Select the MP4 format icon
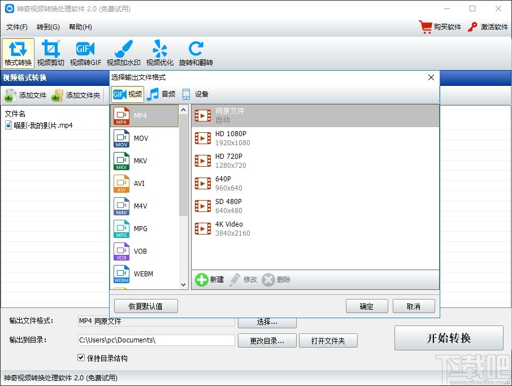 tap(122, 116)
